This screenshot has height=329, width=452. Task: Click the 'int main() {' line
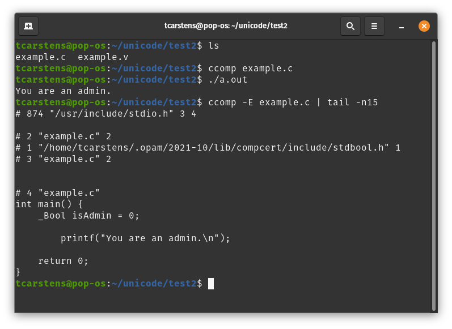(49, 204)
